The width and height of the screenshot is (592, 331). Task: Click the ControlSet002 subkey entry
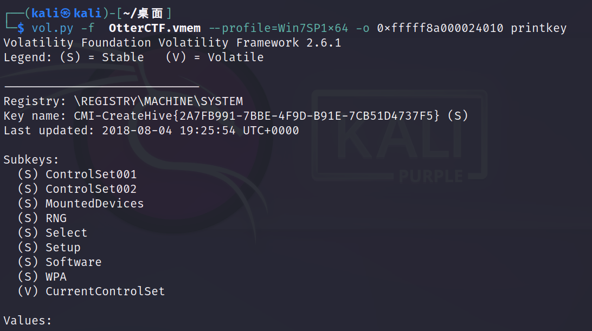tap(91, 189)
